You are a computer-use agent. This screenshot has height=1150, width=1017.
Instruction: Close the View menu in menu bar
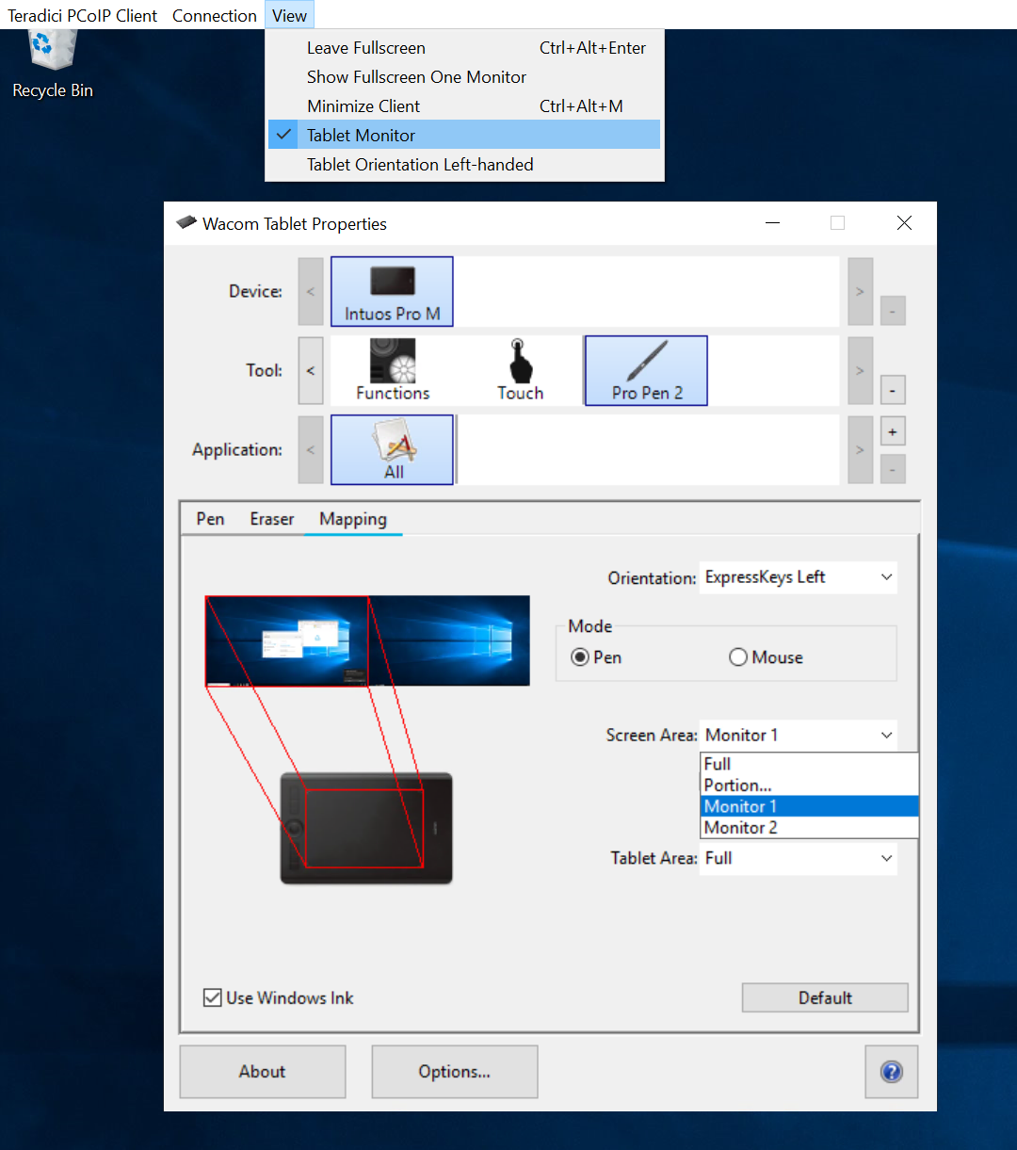[289, 15]
